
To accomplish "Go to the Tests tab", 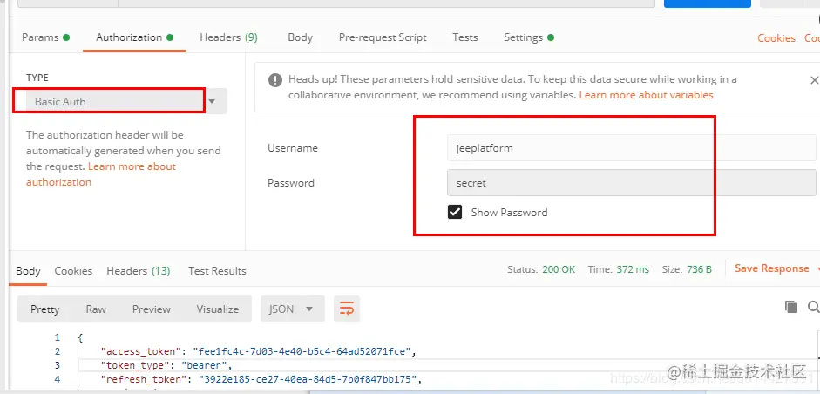I will tap(465, 37).
